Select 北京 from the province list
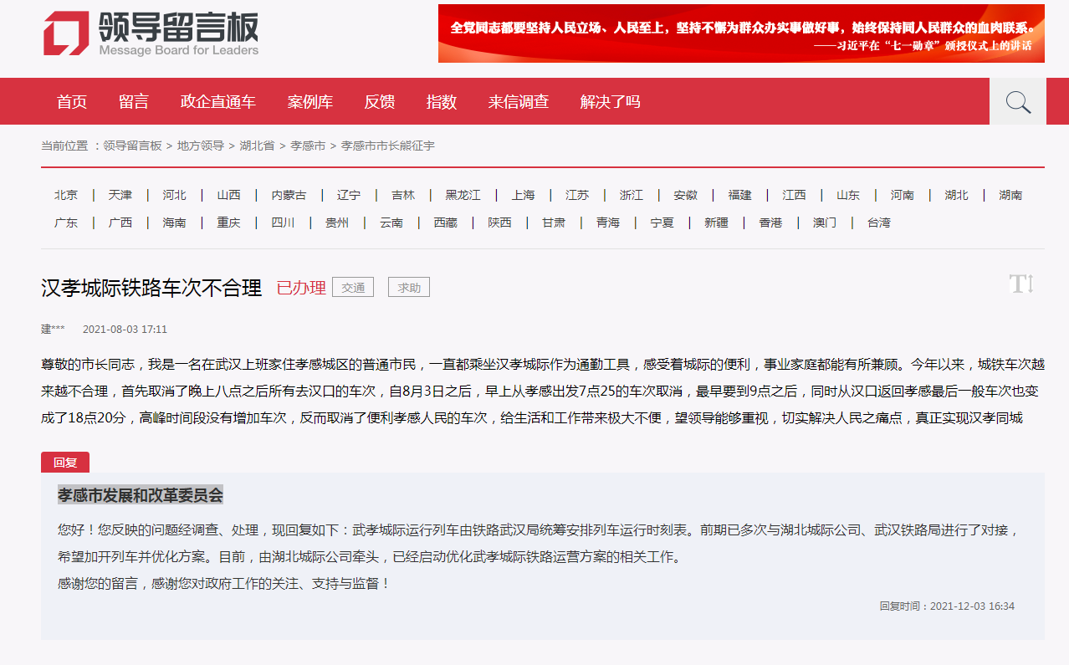Image resolution: width=1069 pixels, height=665 pixels. point(66,195)
